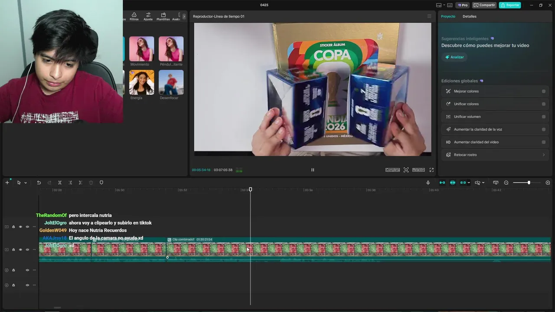Expand Retocar rostro chevron
Screen dimensions: 555x312
544,155
